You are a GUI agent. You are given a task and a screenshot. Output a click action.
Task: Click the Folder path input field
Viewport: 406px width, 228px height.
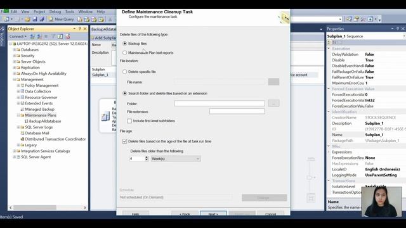219,103
